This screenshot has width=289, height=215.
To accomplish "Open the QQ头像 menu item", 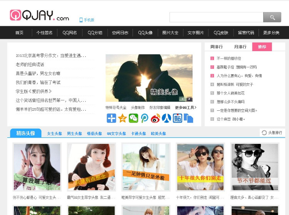I will 145,33.
